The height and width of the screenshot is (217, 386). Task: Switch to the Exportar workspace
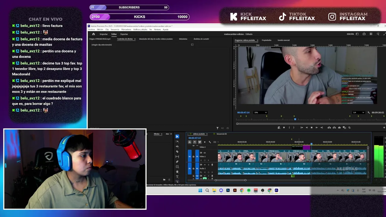pyautogui.click(x=124, y=34)
